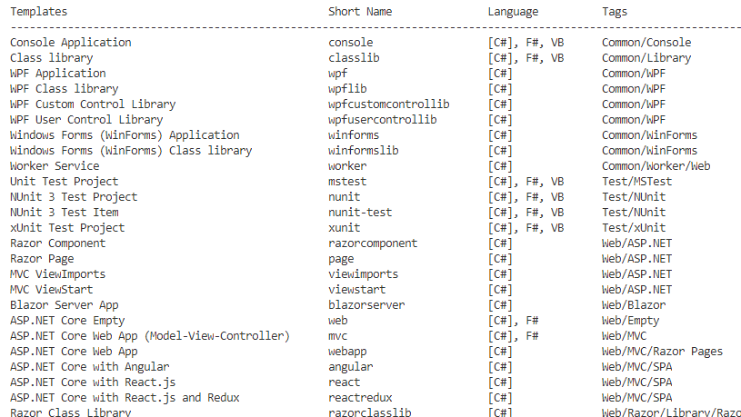Click the Language column header
The image size is (741, 417).
pyautogui.click(x=513, y=12)
